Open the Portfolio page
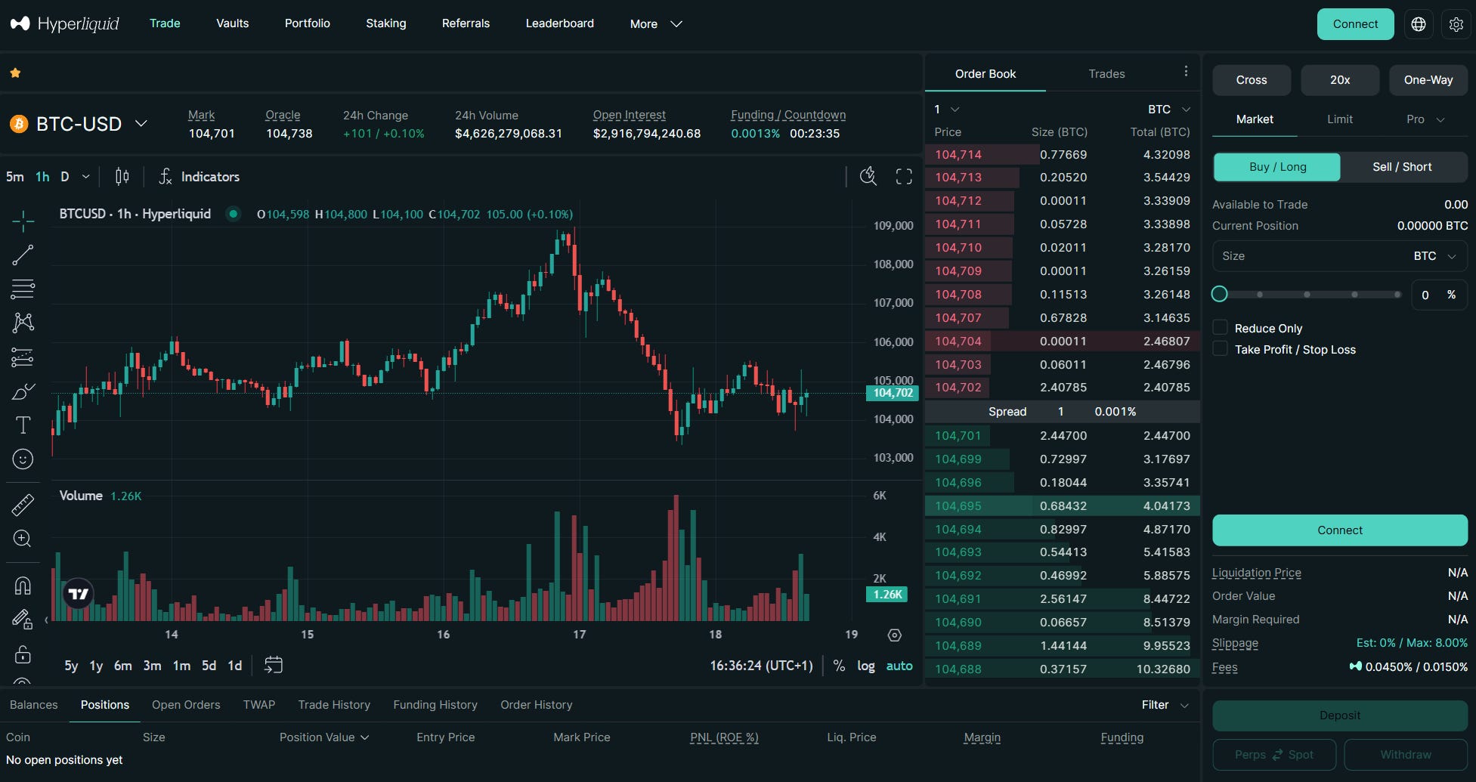Screen dimensions: 1476x782 tap(307, 23)
